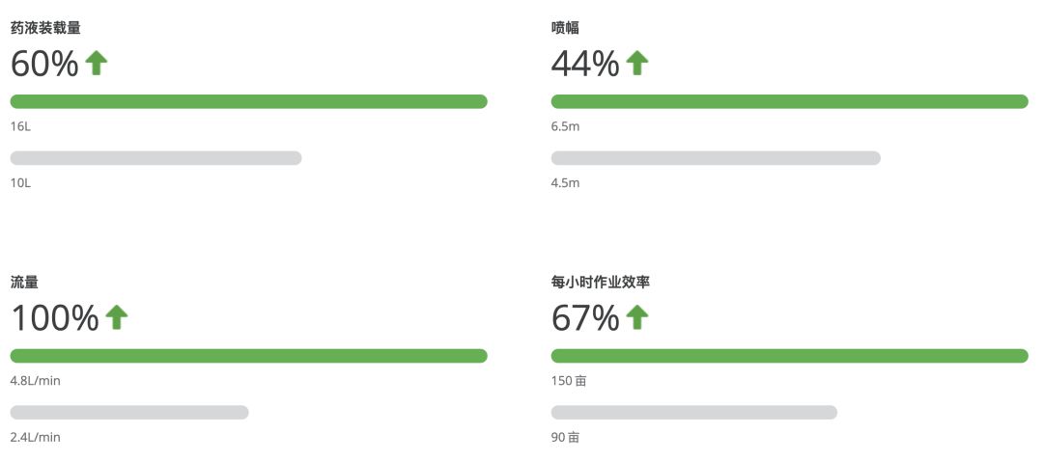
Task: Click the green up arrow beside 67%
Action: [x=636, y=317]
